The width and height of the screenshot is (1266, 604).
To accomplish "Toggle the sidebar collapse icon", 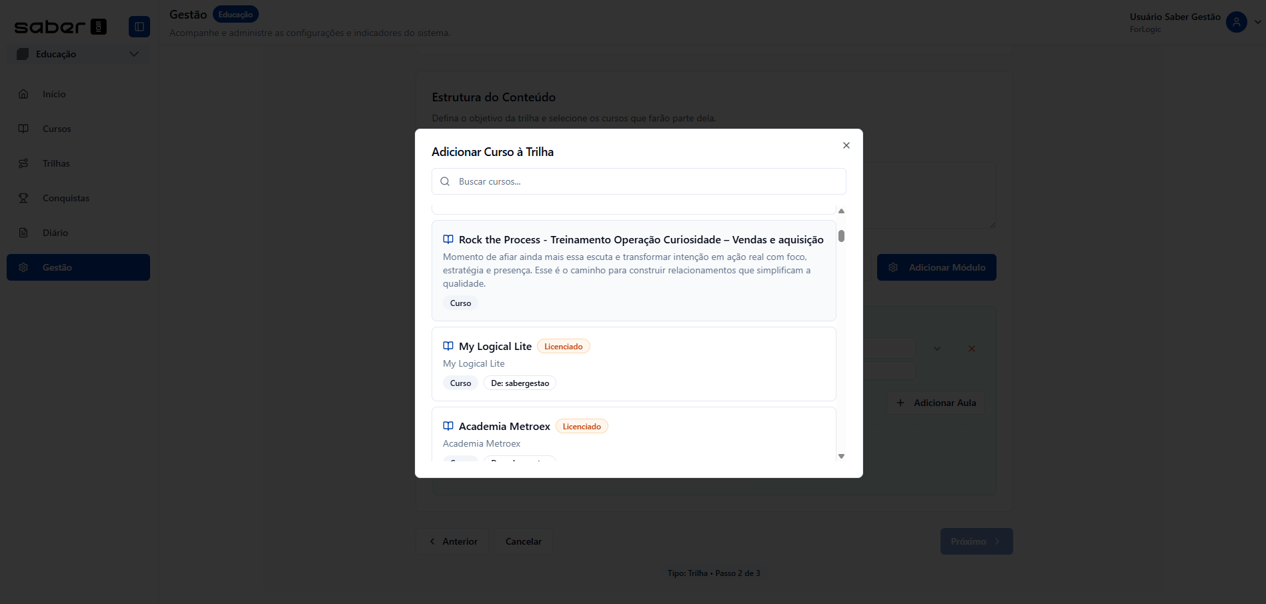I will 139,27.
